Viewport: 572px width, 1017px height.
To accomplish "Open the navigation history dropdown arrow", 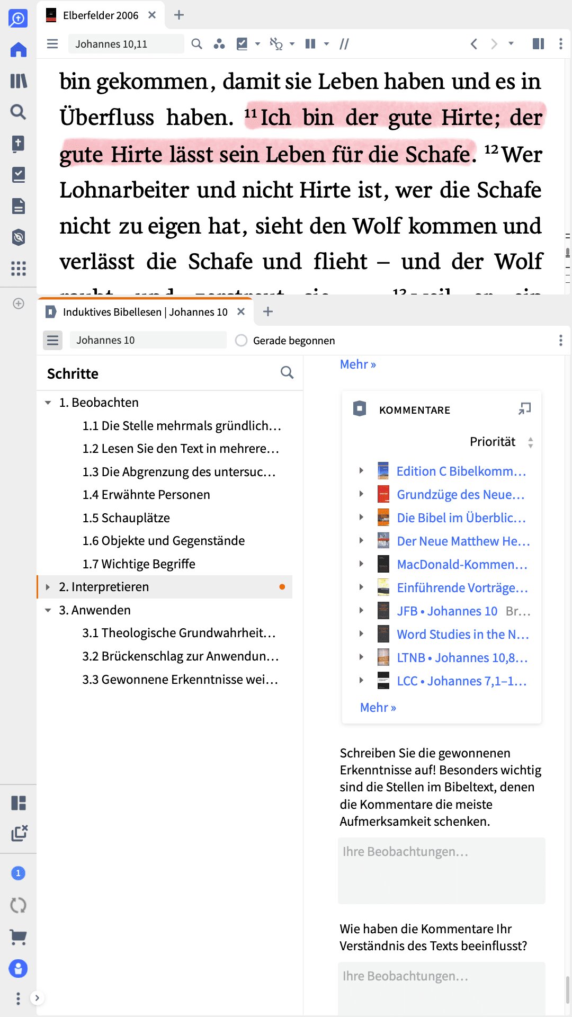I will click(511, 44).
